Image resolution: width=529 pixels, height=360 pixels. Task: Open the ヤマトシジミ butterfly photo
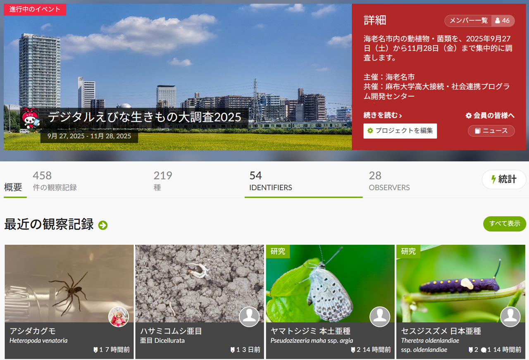[330, 285]
